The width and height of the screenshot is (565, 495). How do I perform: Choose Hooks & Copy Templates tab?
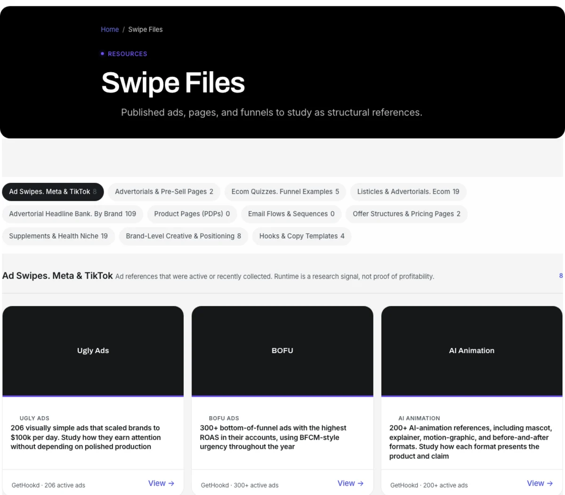pos(302,236)
